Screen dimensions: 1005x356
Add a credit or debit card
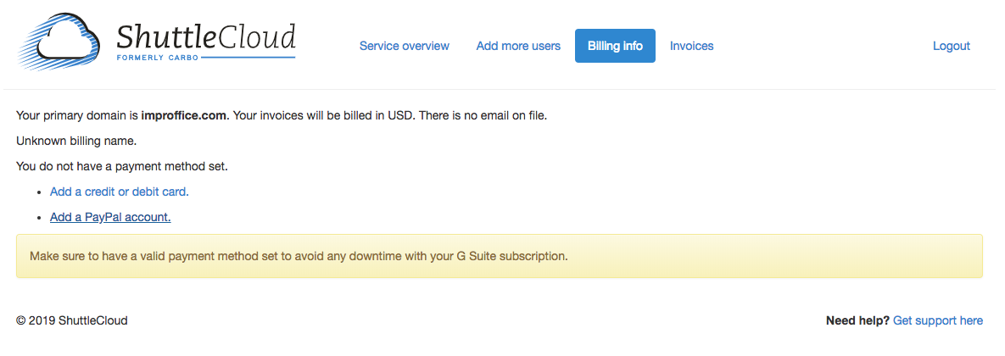[120, 192]
